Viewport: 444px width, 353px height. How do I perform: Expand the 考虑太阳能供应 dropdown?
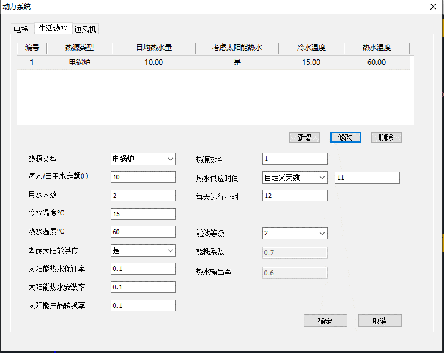143,251
